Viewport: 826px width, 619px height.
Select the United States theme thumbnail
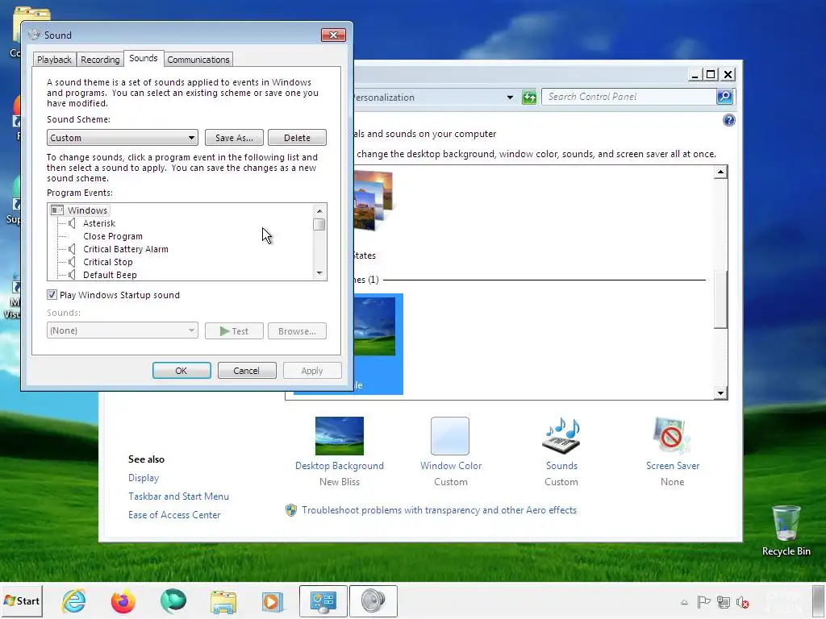[373, 201]
